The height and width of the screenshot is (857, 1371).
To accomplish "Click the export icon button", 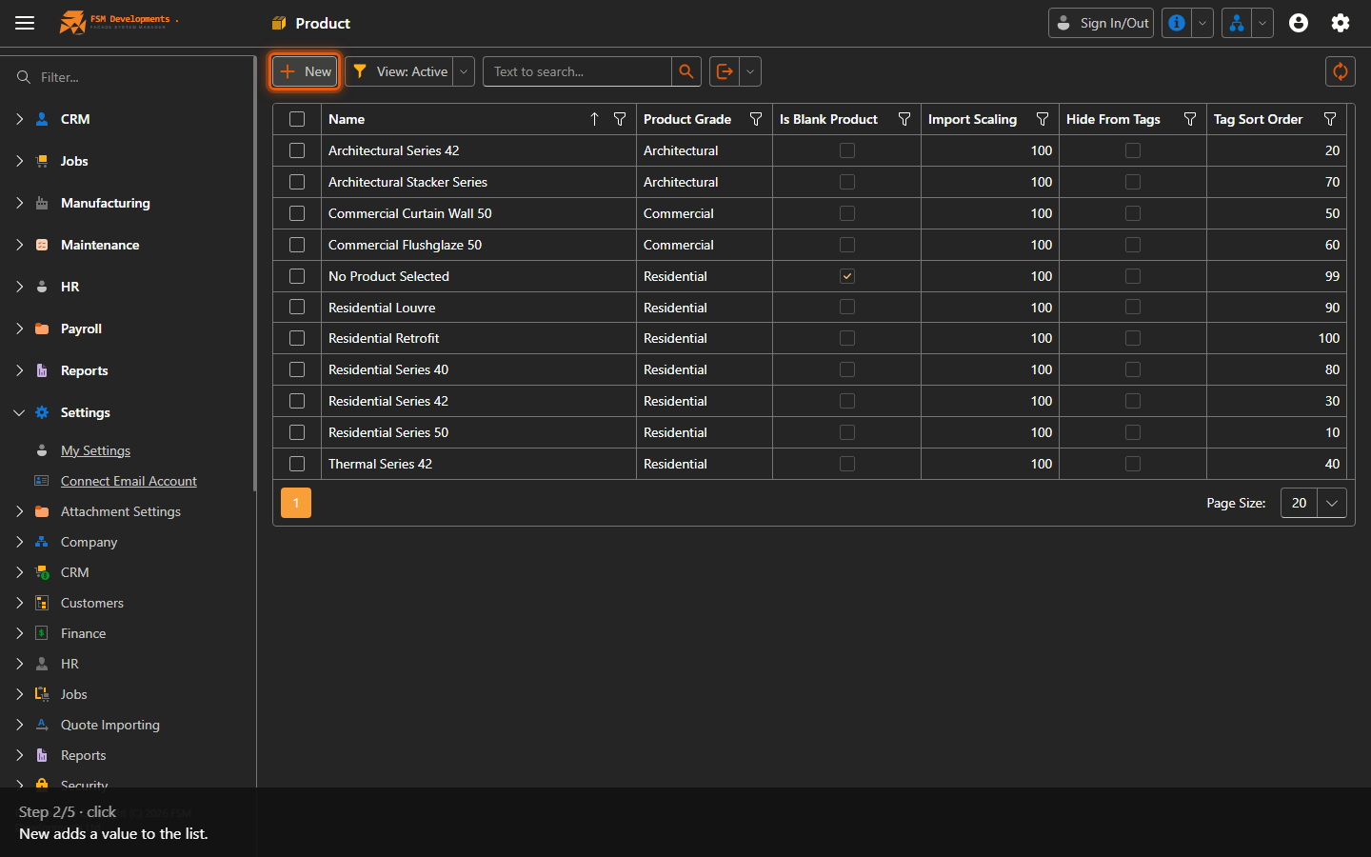I will pyautogui.click(x=725, y=71).
